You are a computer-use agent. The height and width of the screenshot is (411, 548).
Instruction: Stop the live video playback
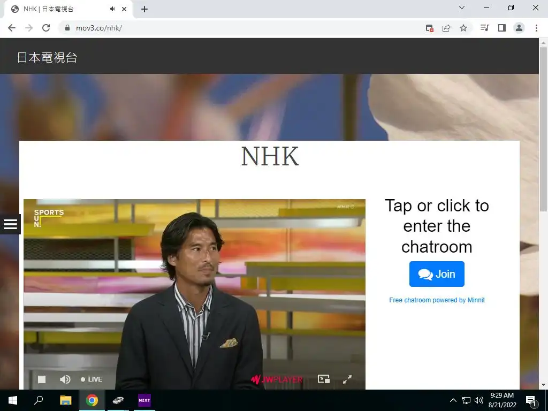pos(42,379)
